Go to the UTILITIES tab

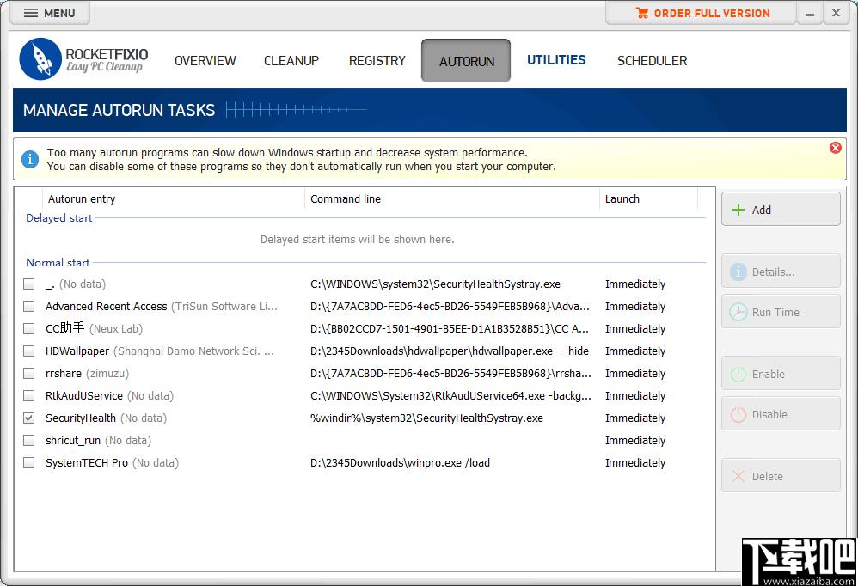556,60
